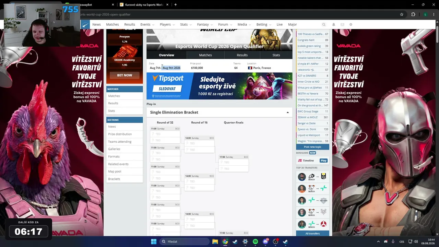Expand the Events dropdown menu
Image resolution: width=439 pixels, height=247 pixels.
[x=147, y=25]
